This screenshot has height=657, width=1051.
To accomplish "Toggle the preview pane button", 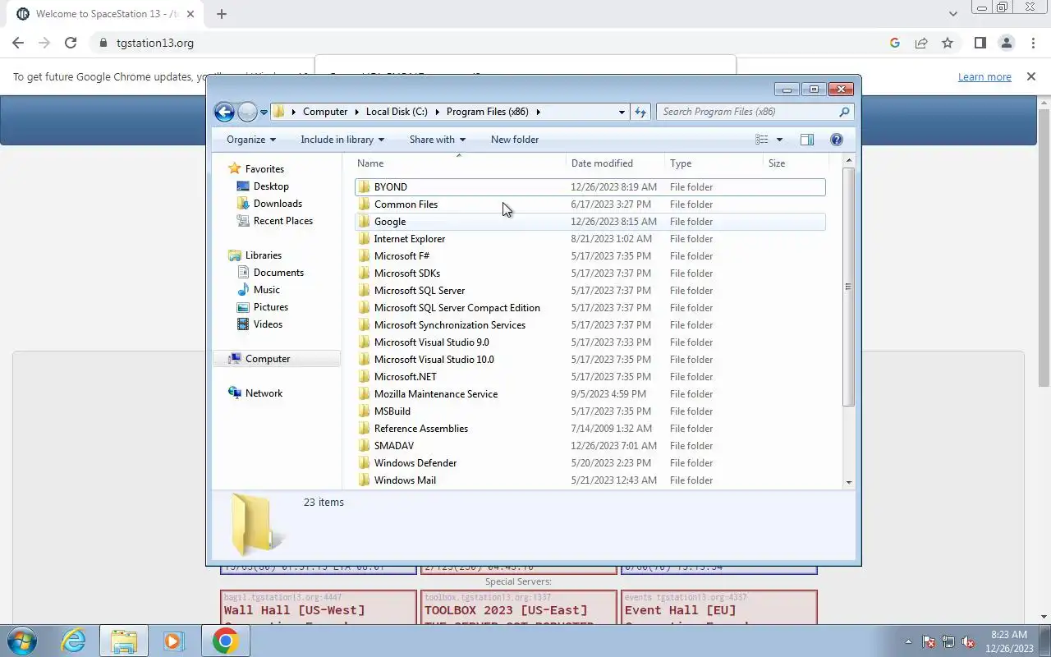I will (807, 140).
